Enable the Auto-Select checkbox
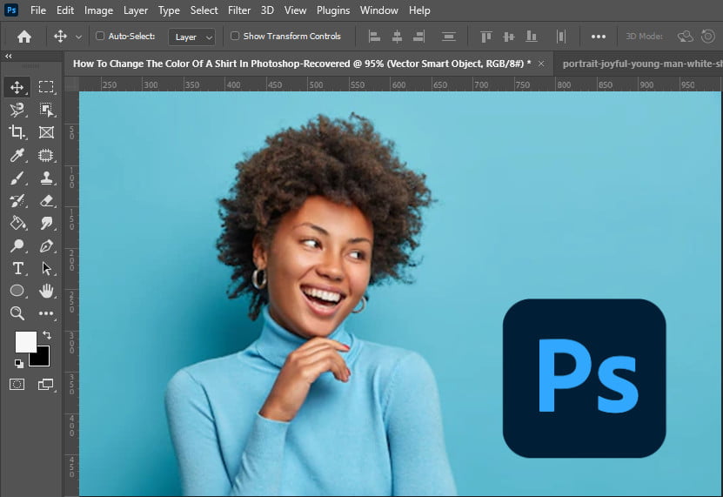 tap(99, 36)
